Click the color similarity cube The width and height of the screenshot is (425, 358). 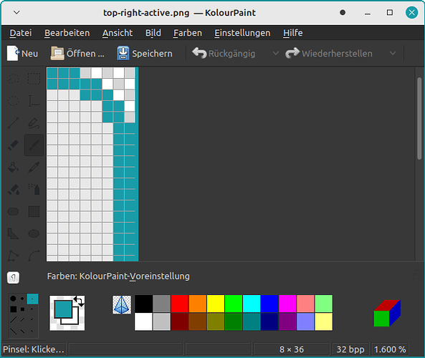[x=387, y=313]
